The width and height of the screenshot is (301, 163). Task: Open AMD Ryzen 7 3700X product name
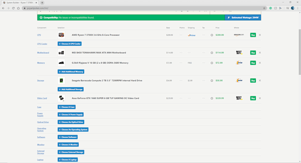pos(96,35)
